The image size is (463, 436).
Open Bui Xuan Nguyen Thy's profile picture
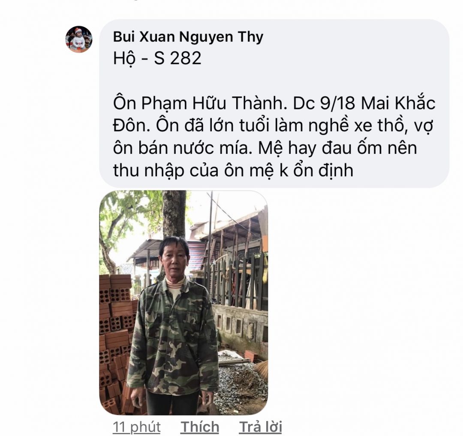tap(79, 39)
